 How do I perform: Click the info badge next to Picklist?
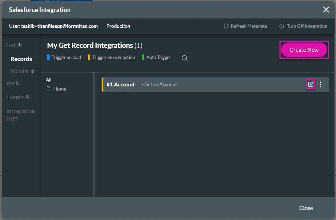(x=33, y=71)
